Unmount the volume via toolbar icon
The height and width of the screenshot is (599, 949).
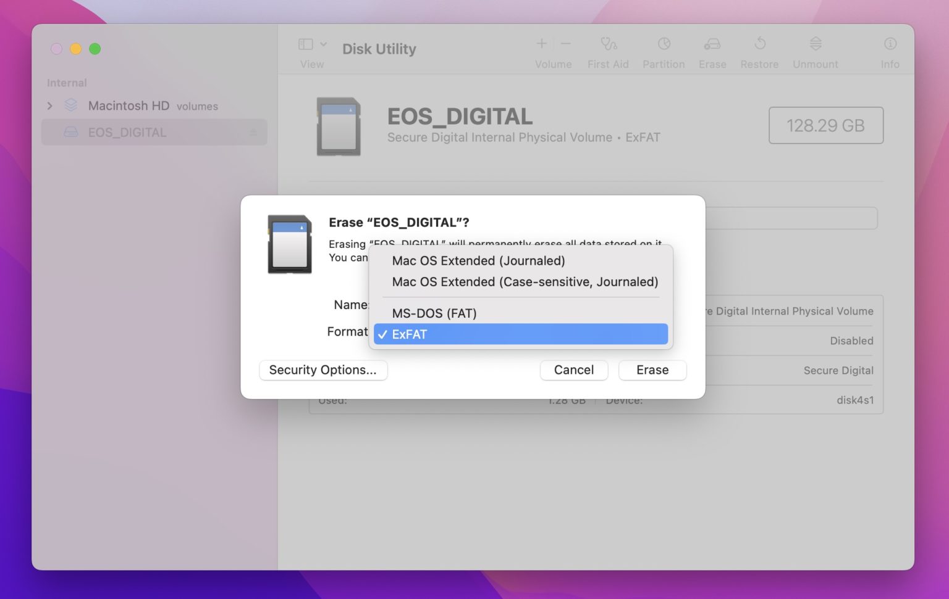[x=816, y=43]
